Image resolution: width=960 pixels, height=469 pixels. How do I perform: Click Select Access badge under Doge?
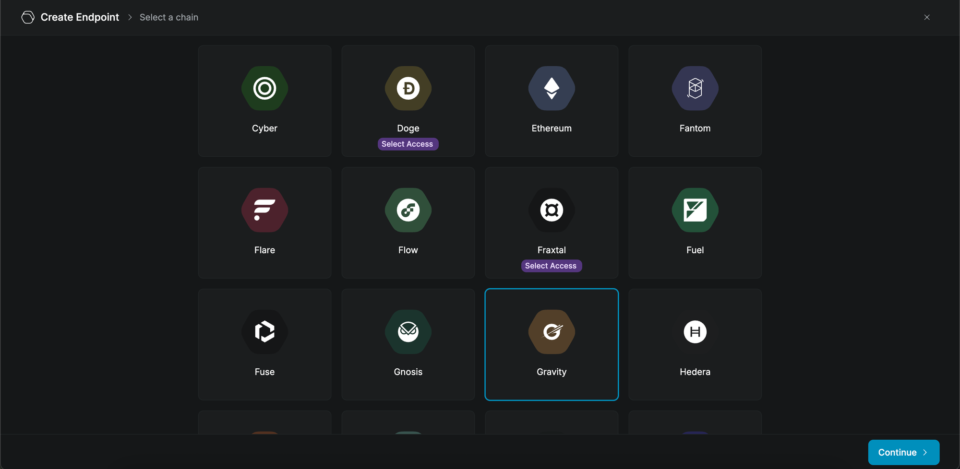(408, 144)
